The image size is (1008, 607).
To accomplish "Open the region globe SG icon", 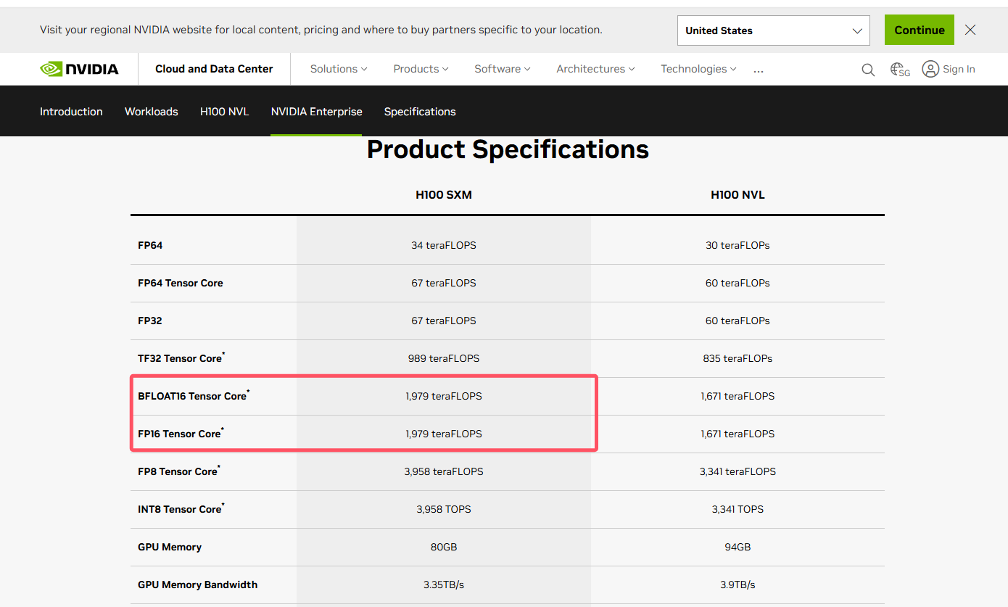I will pyautogui.click(x=900, y=70).
